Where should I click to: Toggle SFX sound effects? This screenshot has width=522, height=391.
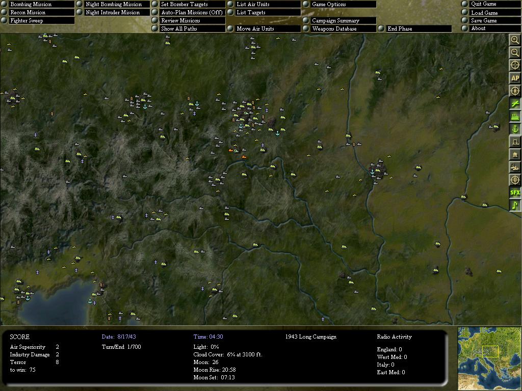tap(515, 192)
